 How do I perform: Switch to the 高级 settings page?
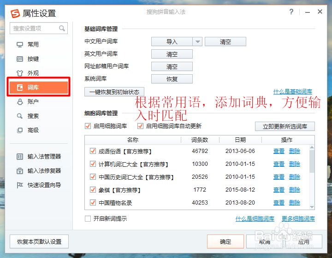point(33,130)
